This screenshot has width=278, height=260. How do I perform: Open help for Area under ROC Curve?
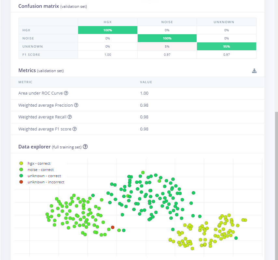[x=66, y=93]
